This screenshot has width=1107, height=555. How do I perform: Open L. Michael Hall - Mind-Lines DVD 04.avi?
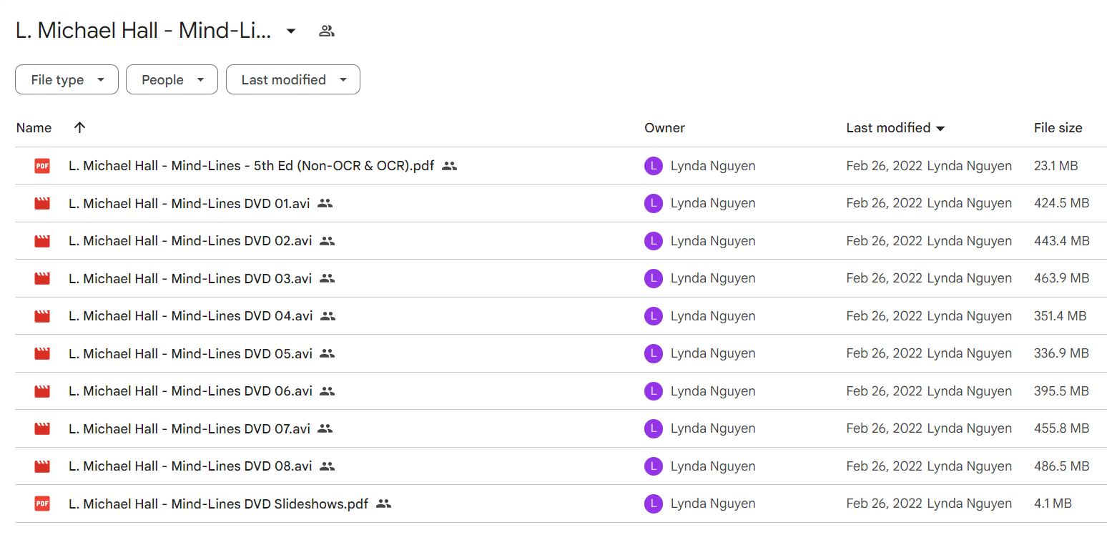(191, 316)
